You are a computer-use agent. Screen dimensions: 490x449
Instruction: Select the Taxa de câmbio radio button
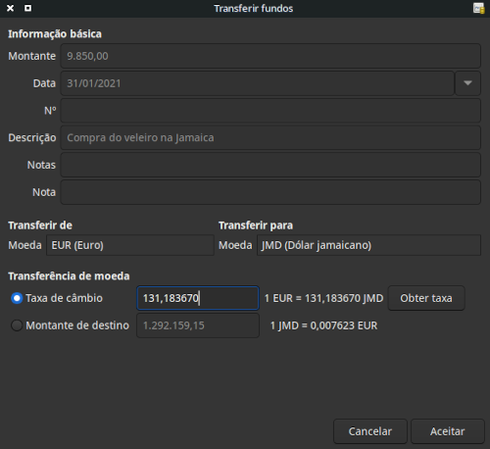coord(17,298)
